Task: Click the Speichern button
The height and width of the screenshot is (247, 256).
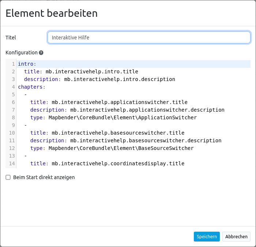Action: click(x=207, y=236)
